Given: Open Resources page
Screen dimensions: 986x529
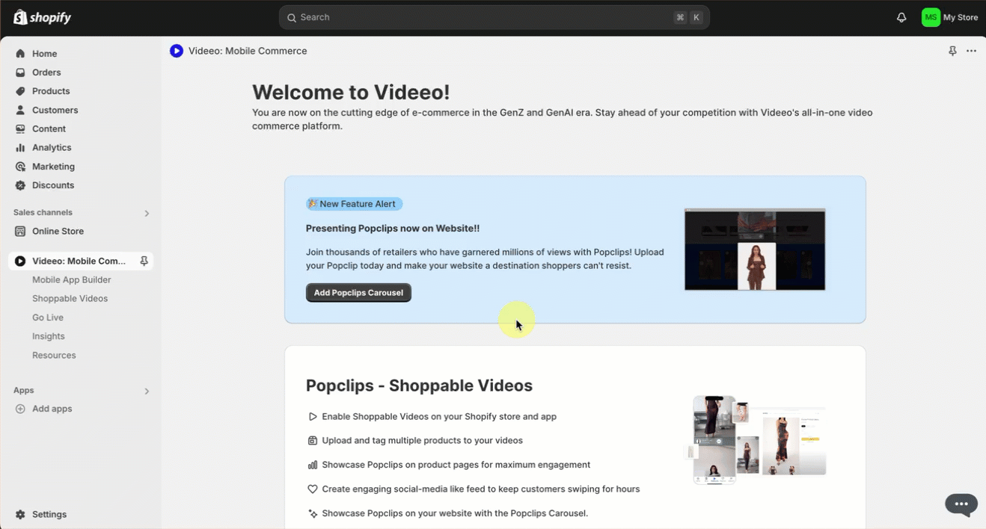Looking at the screenshot, I should (x=54, y=356).
